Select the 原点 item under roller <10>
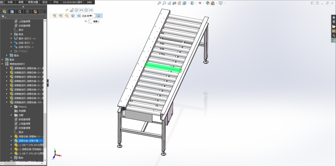 21,132
